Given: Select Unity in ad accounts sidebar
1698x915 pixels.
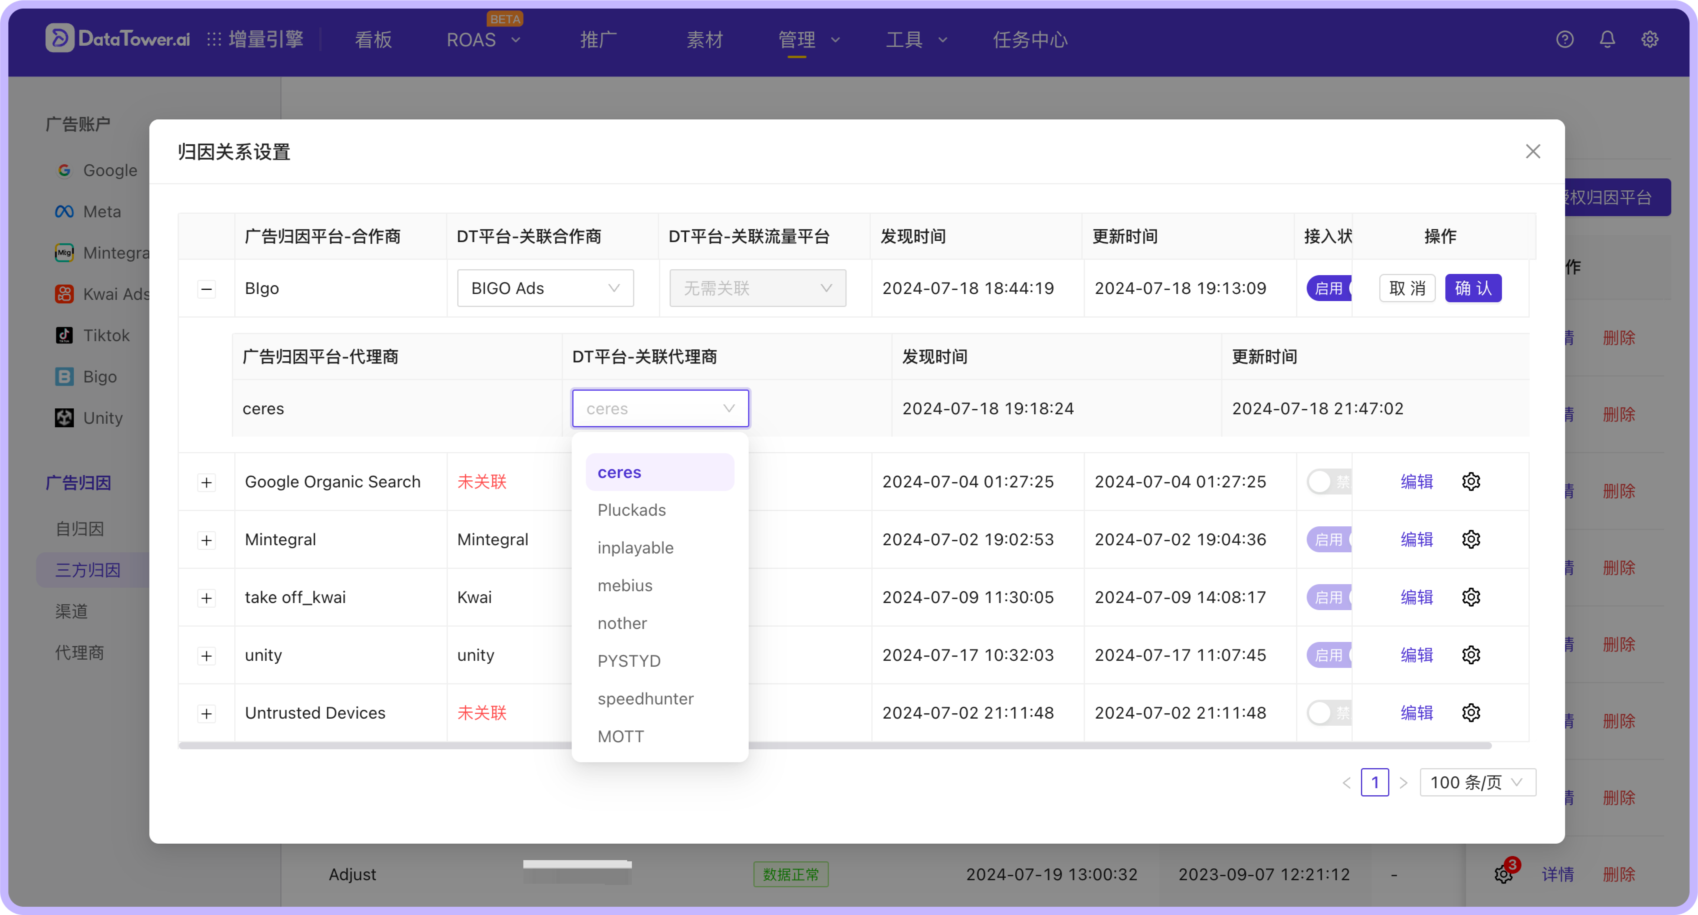Looking at the screenshot, I should click(x=89, y=418).
